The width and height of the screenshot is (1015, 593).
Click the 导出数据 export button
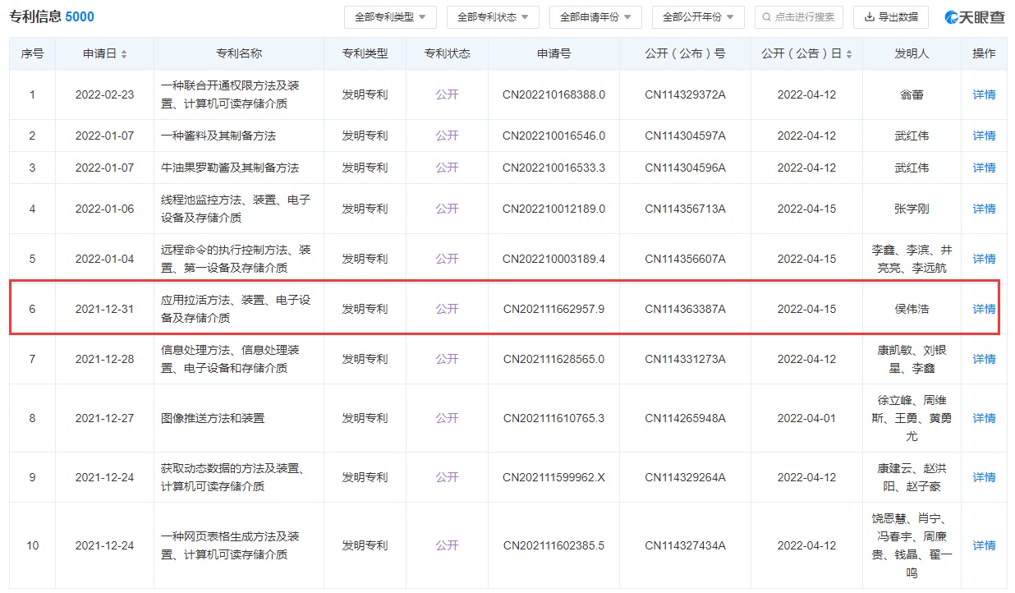891,17
